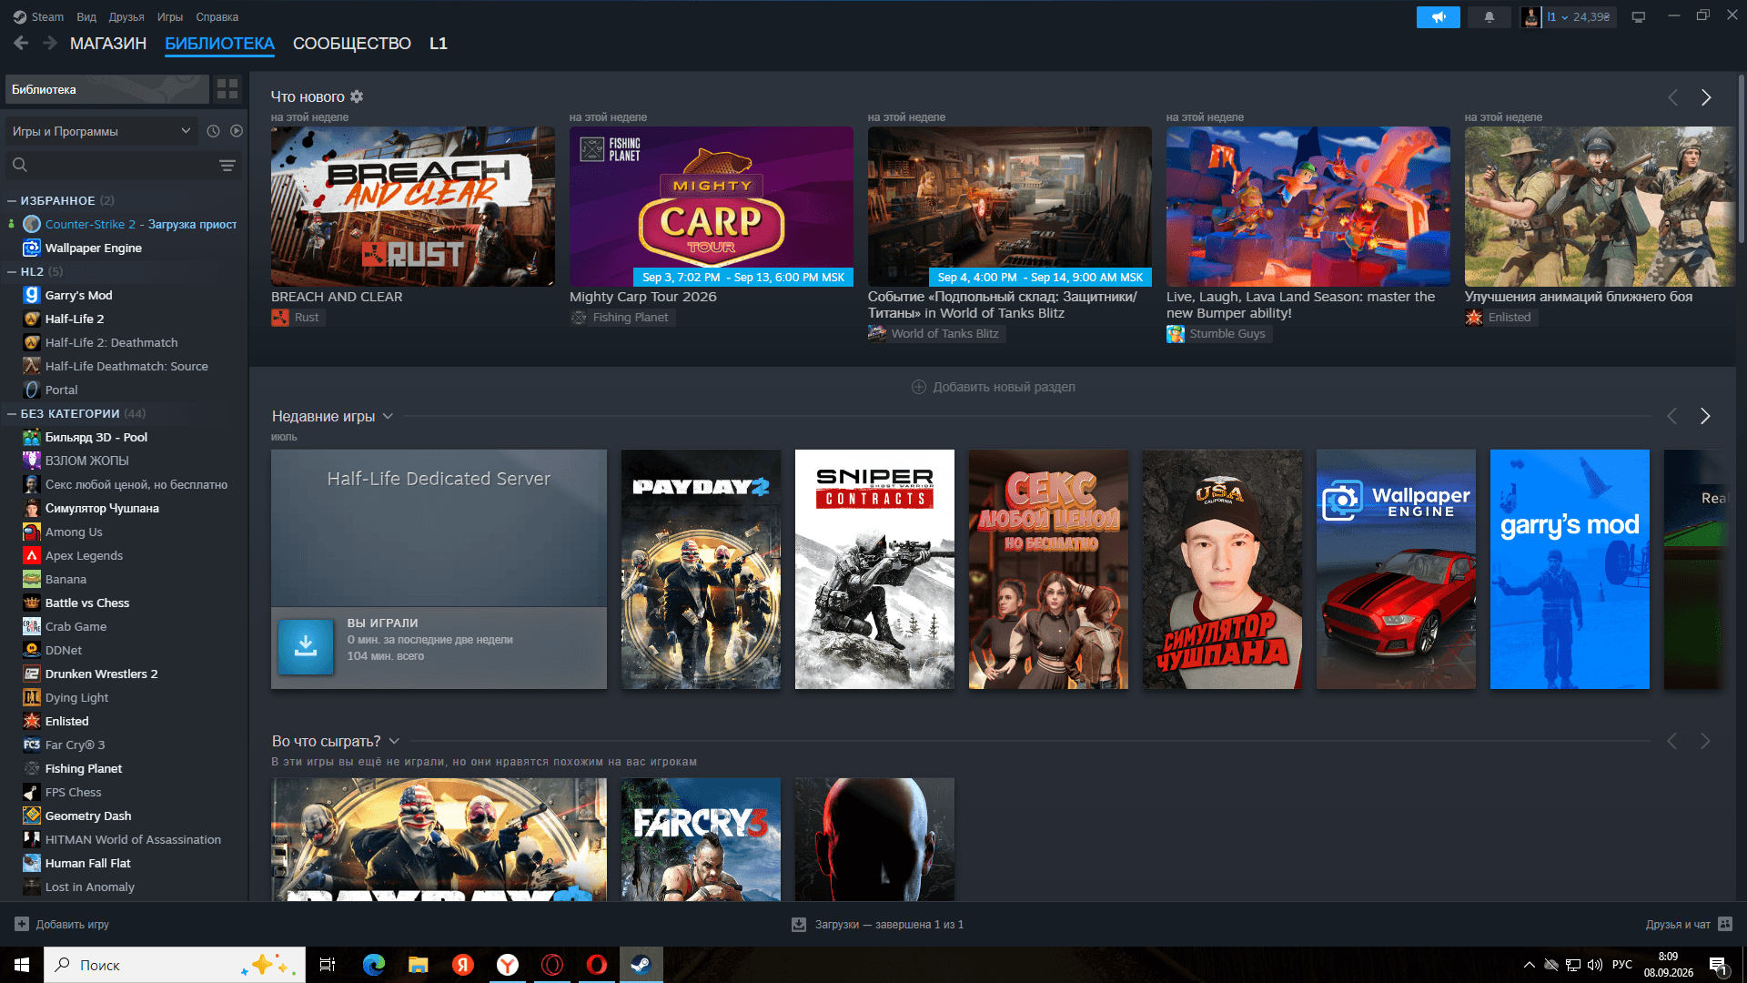This screenshot has width=1747, height=983.
Task: Open Friends and chat icon
Action: [x=1725, y=924]
